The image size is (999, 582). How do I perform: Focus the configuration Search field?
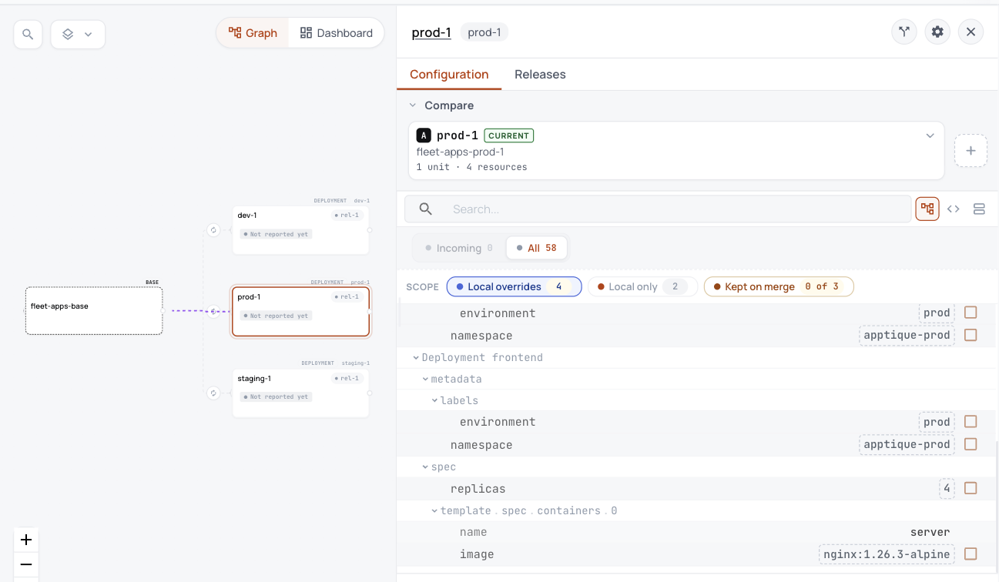[x=658, y=209]
